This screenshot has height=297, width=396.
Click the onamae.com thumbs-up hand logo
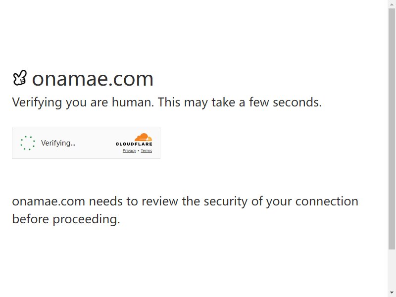coord(20,78)
